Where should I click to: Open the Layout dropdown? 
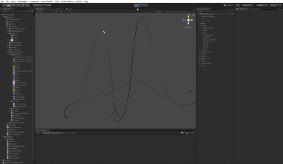275,5
